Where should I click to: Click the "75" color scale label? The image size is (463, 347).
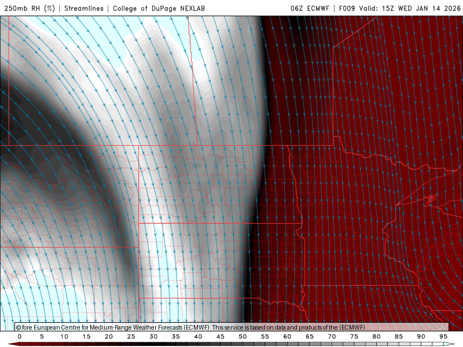pos(354,337)
